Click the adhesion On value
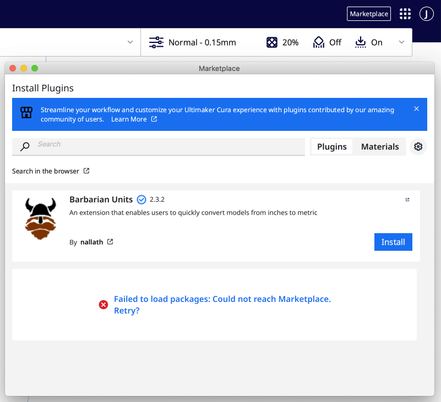This screenshot has width=441, height=402. (x=377, y=42)
